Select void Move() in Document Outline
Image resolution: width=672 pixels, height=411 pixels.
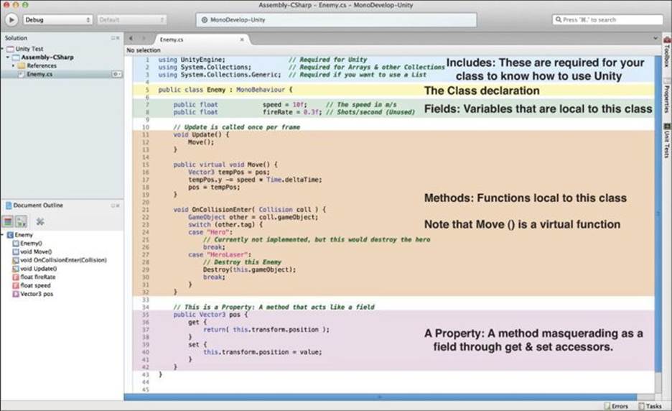(36, 251)
